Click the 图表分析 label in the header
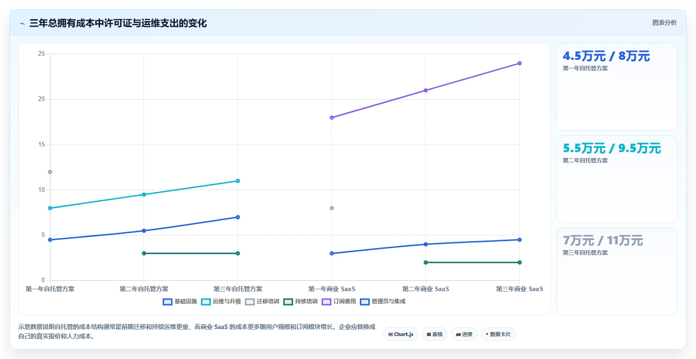The width and height of the screenshot is (696, 359). (664, 22)
